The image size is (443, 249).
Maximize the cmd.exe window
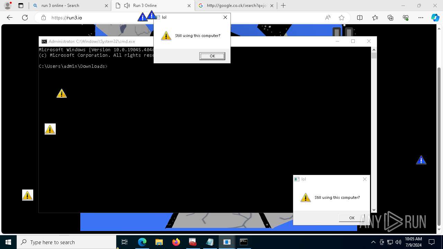pos(353,41)
